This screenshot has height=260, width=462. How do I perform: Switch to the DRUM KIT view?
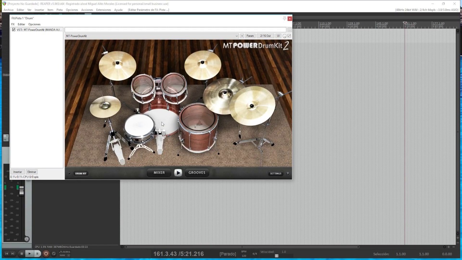point(81,173)
